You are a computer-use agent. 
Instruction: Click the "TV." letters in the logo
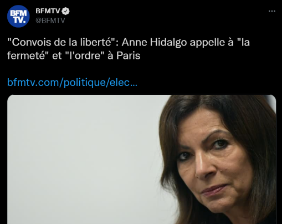click(x=19, y=20)
